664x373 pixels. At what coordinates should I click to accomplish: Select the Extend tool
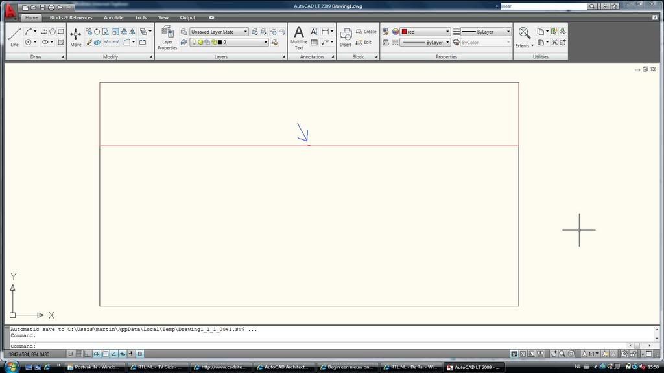(x=115, y=42)
